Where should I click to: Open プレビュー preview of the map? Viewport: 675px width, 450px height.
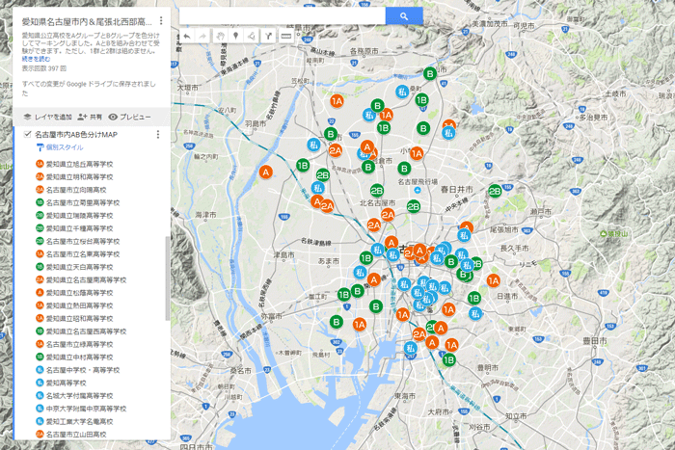[x=129, y=117]
